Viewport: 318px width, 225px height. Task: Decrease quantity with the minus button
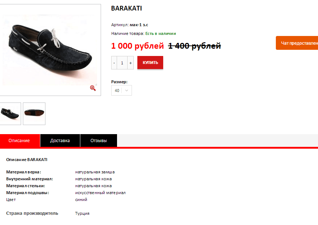click(114, 63)
